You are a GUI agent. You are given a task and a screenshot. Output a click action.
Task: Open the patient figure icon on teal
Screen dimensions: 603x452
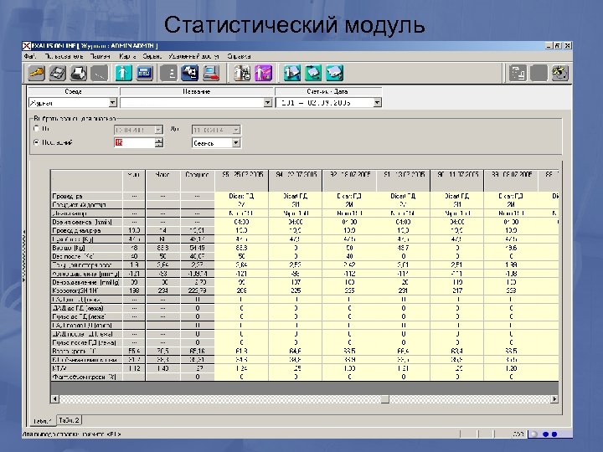[x=123, y=73]
